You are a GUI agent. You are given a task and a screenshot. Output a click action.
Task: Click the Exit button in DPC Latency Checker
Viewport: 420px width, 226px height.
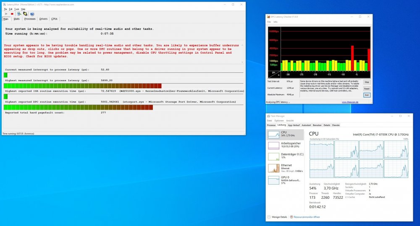(367, 95)
